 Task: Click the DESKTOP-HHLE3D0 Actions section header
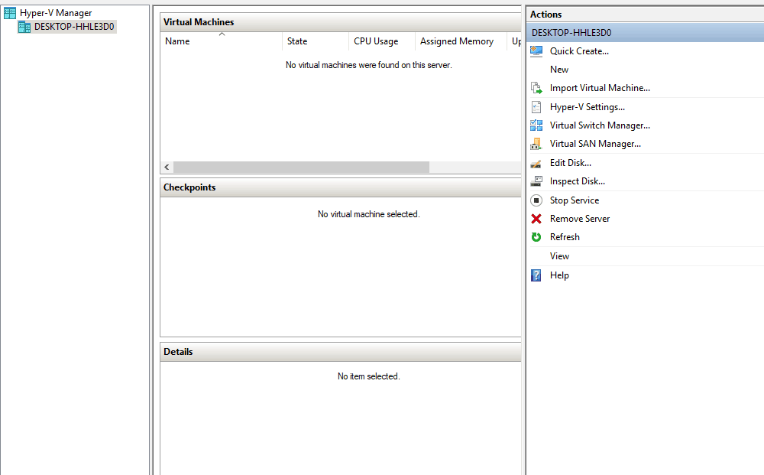pos(645,33)
